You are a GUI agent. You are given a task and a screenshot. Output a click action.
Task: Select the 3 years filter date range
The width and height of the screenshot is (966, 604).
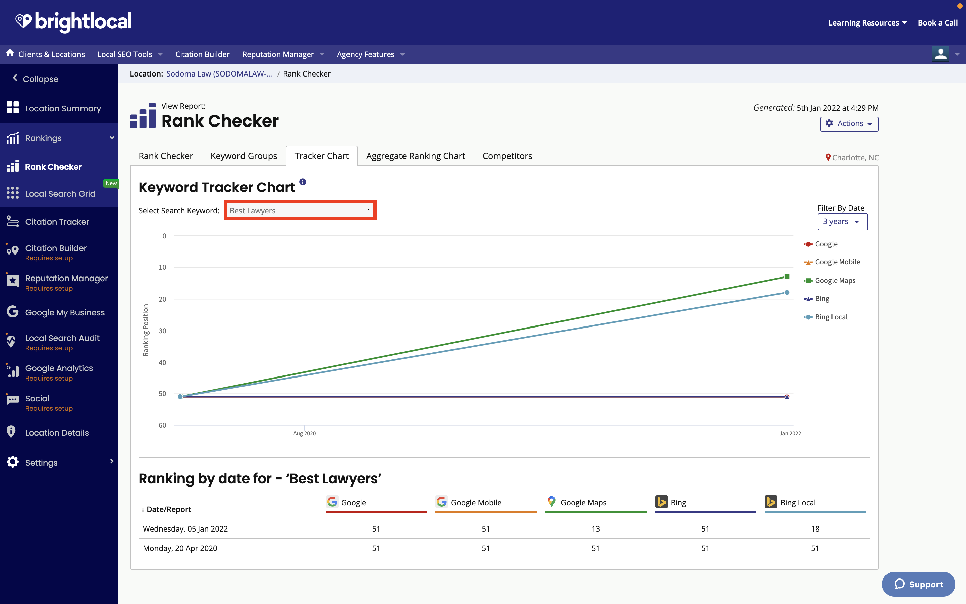click(841, 221)
